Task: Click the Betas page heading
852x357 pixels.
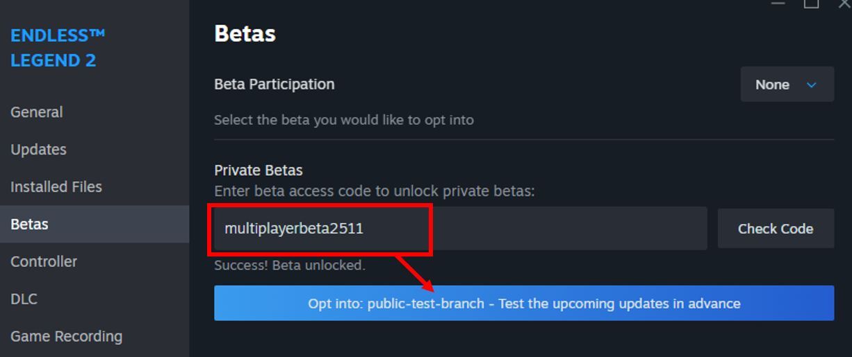Action: [x=245, y=33]
